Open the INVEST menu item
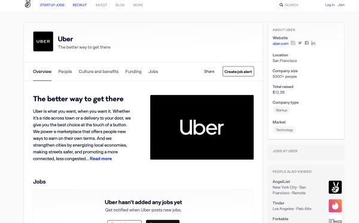 pyautogui.click(x=101, y=5)
